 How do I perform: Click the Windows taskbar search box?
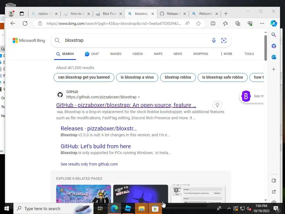(x=53, y=208)
